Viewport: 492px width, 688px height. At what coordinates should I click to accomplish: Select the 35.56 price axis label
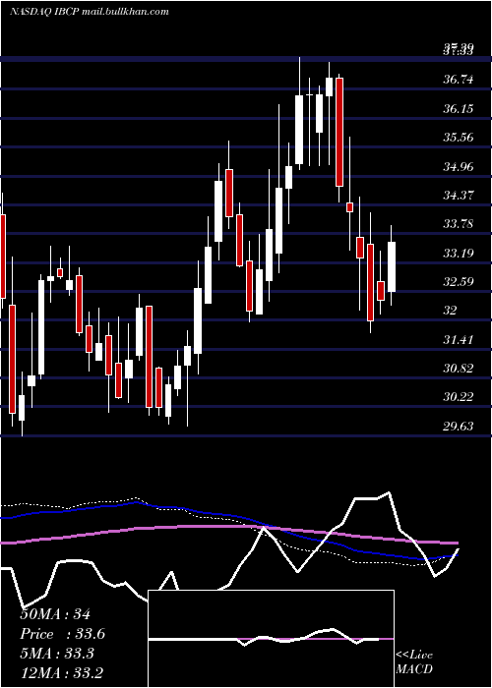tap(459, 138)
